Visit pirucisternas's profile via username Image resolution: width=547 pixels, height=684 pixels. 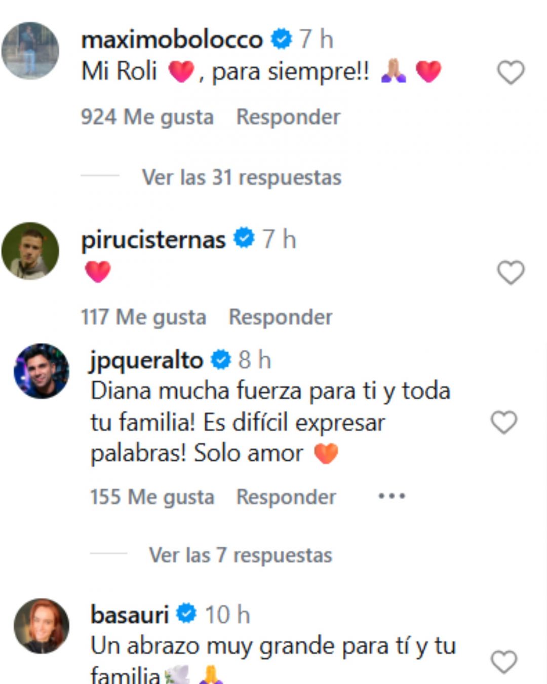pyautogui.click(x=153, y=240)
